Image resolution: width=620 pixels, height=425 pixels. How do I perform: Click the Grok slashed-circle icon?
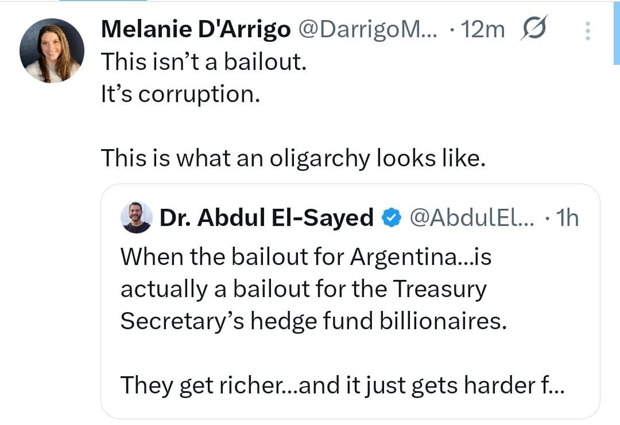click(x=533, y=30)
